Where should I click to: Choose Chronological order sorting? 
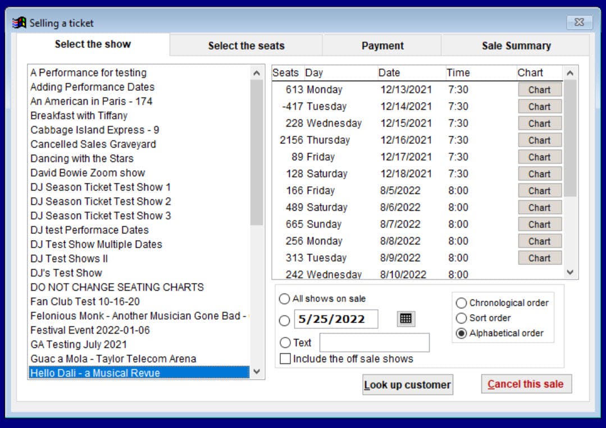pos(461,303)
